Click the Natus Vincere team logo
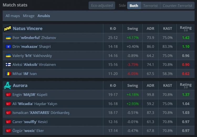The image size is (197, 137). click(x=8, y=29)
